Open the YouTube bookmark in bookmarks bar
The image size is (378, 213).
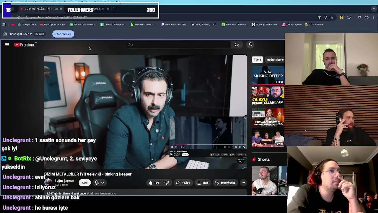13,25
